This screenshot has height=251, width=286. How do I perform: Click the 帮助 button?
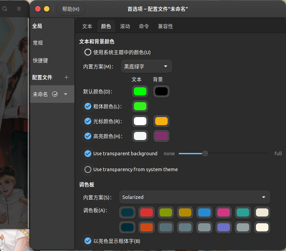[x=70, y=9]
